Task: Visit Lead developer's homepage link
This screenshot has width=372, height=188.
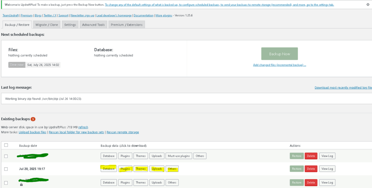Action: point(114,15)
